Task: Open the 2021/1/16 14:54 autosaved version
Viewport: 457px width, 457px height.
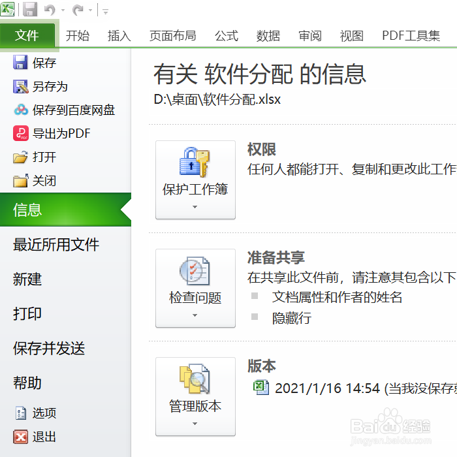Action: coord(366,388)
